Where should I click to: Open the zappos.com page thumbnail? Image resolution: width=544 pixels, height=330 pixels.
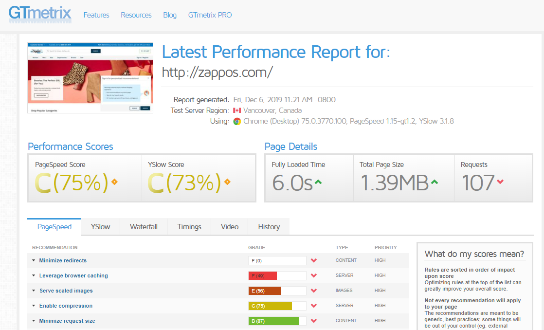[90, 78]
